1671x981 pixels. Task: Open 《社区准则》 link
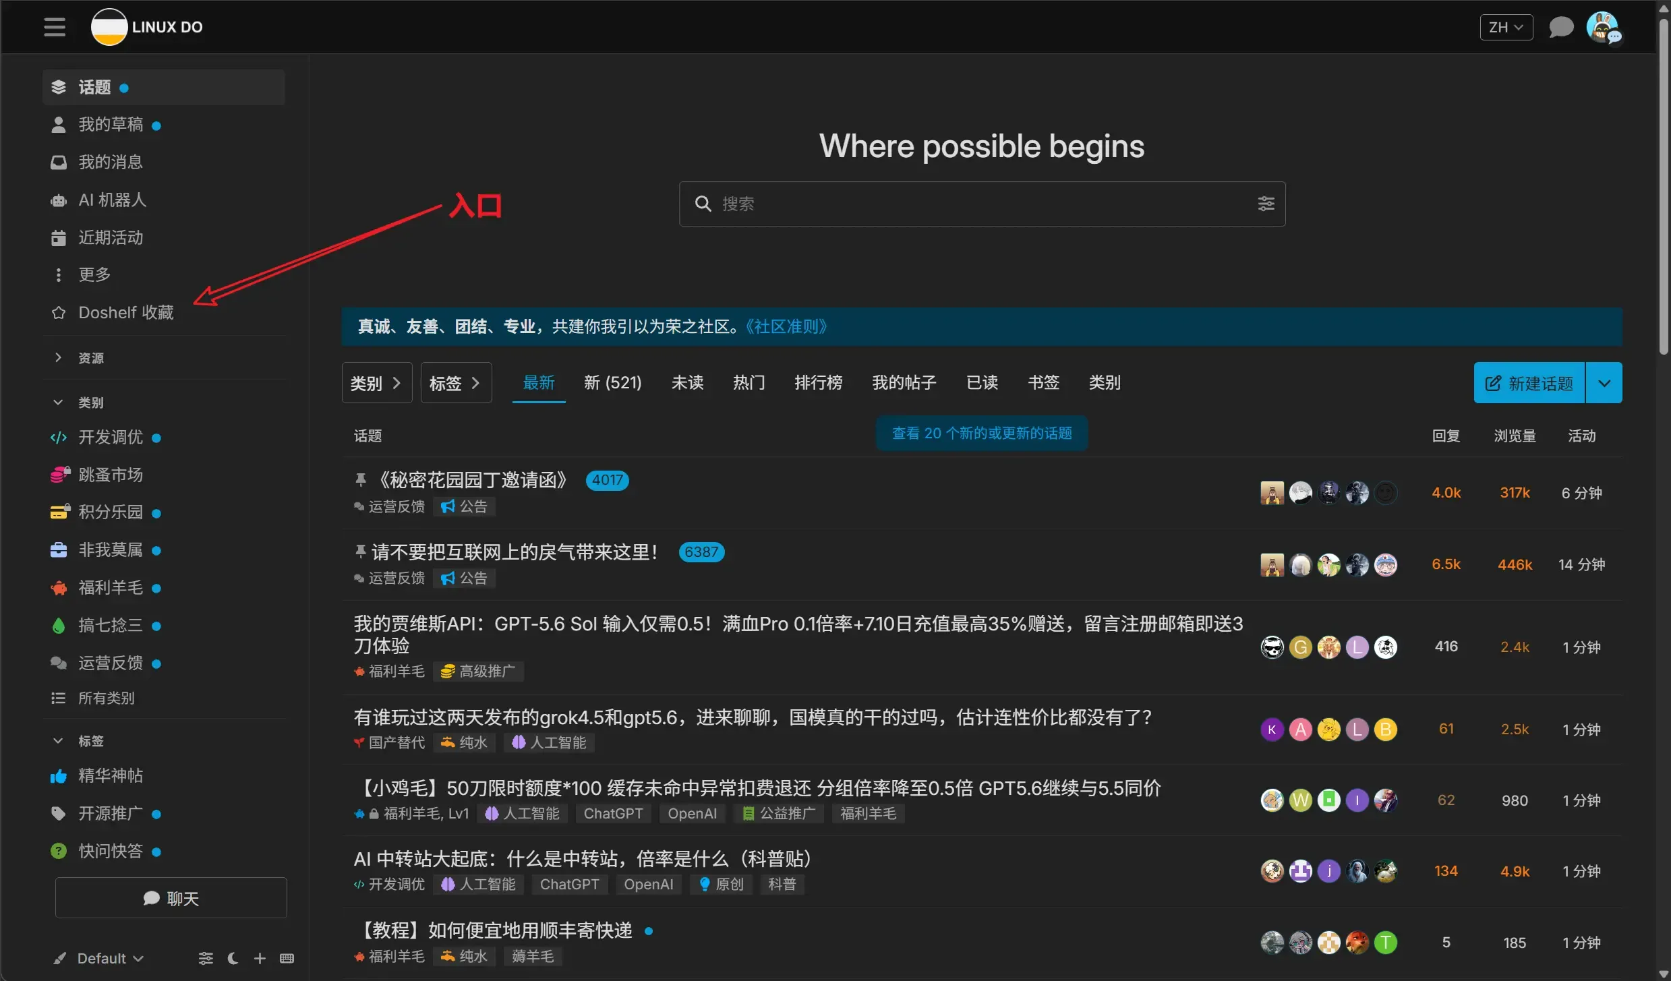(x=786, y=327)
